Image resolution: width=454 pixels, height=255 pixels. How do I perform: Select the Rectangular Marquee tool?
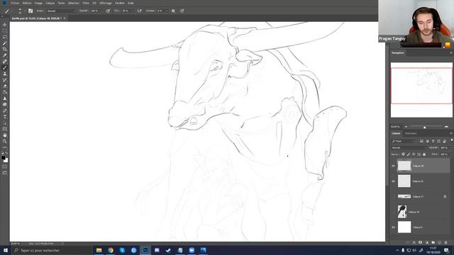[x=5, y=30]
